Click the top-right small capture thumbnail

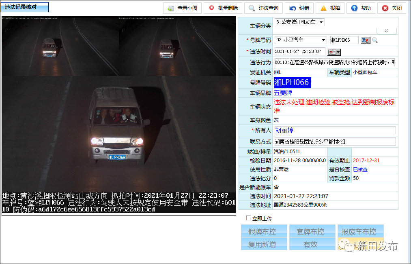click(177, 46)
